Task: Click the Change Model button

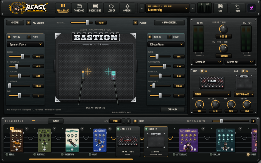Action: coord(169,23)
